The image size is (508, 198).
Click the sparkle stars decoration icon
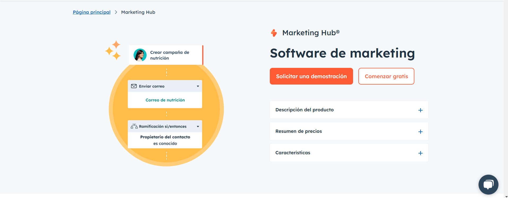click(113, 50)
